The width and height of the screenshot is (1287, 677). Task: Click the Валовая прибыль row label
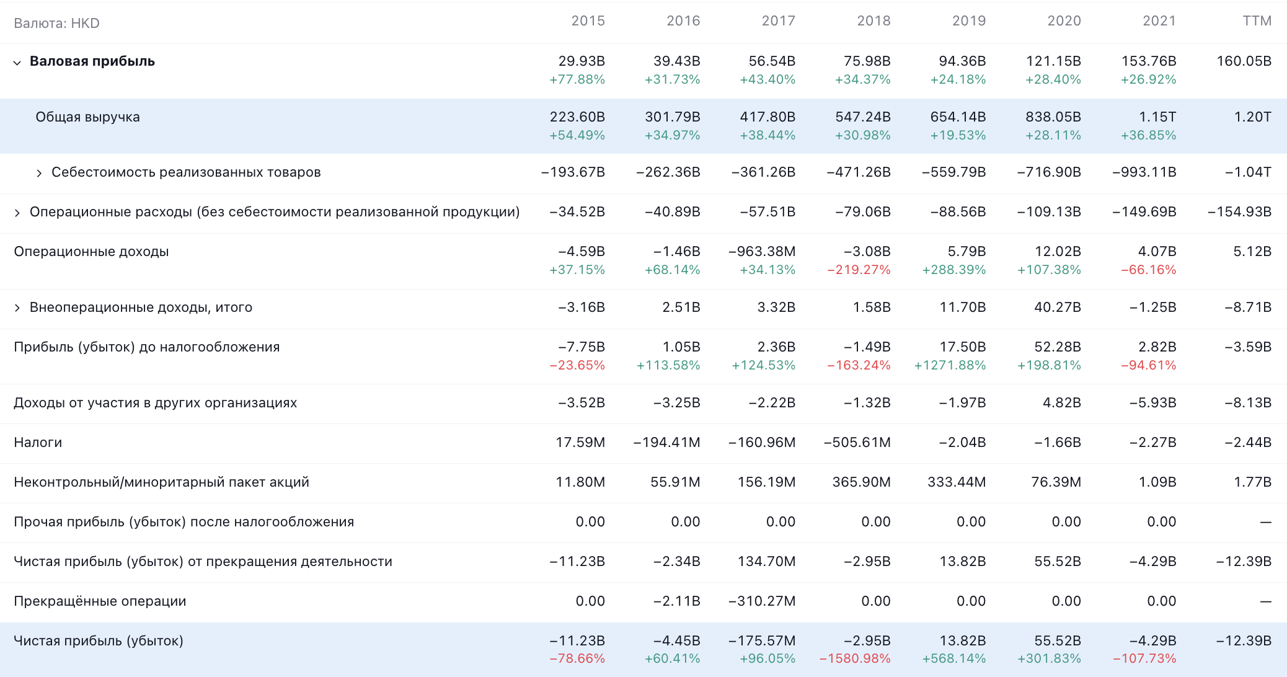(x=92, y=61)
